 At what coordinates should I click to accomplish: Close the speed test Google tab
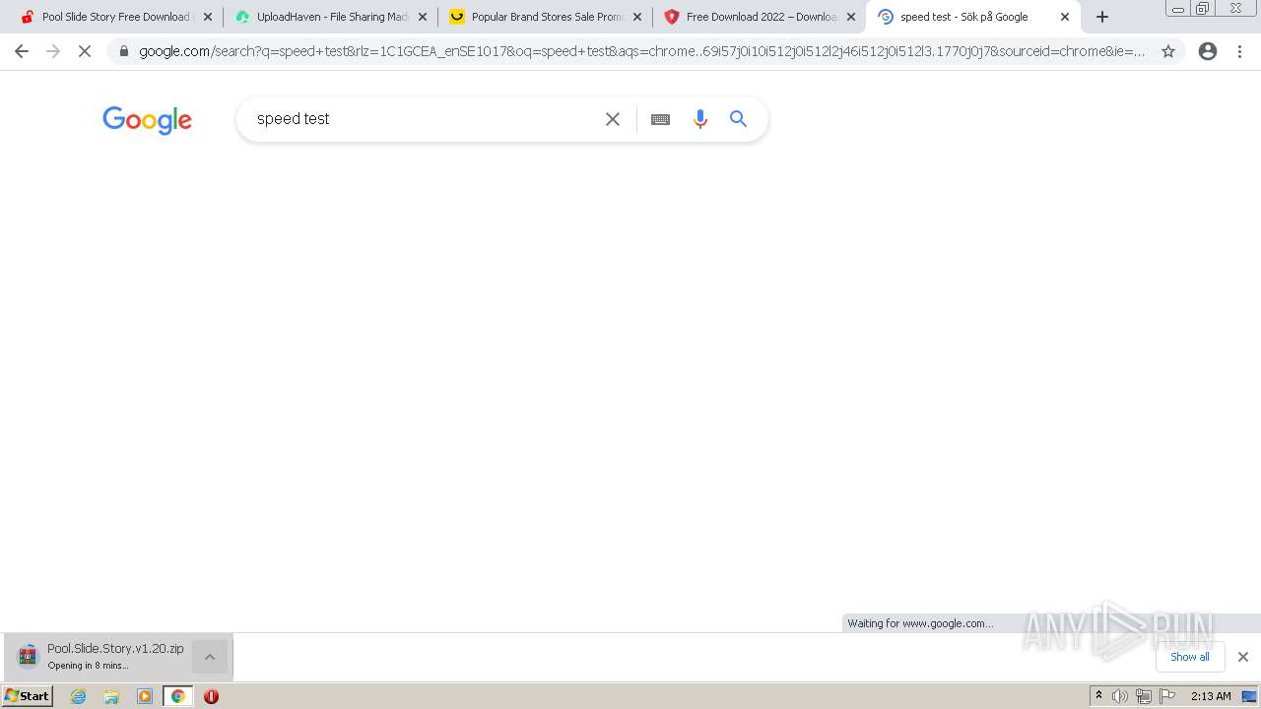(1065, 17)
